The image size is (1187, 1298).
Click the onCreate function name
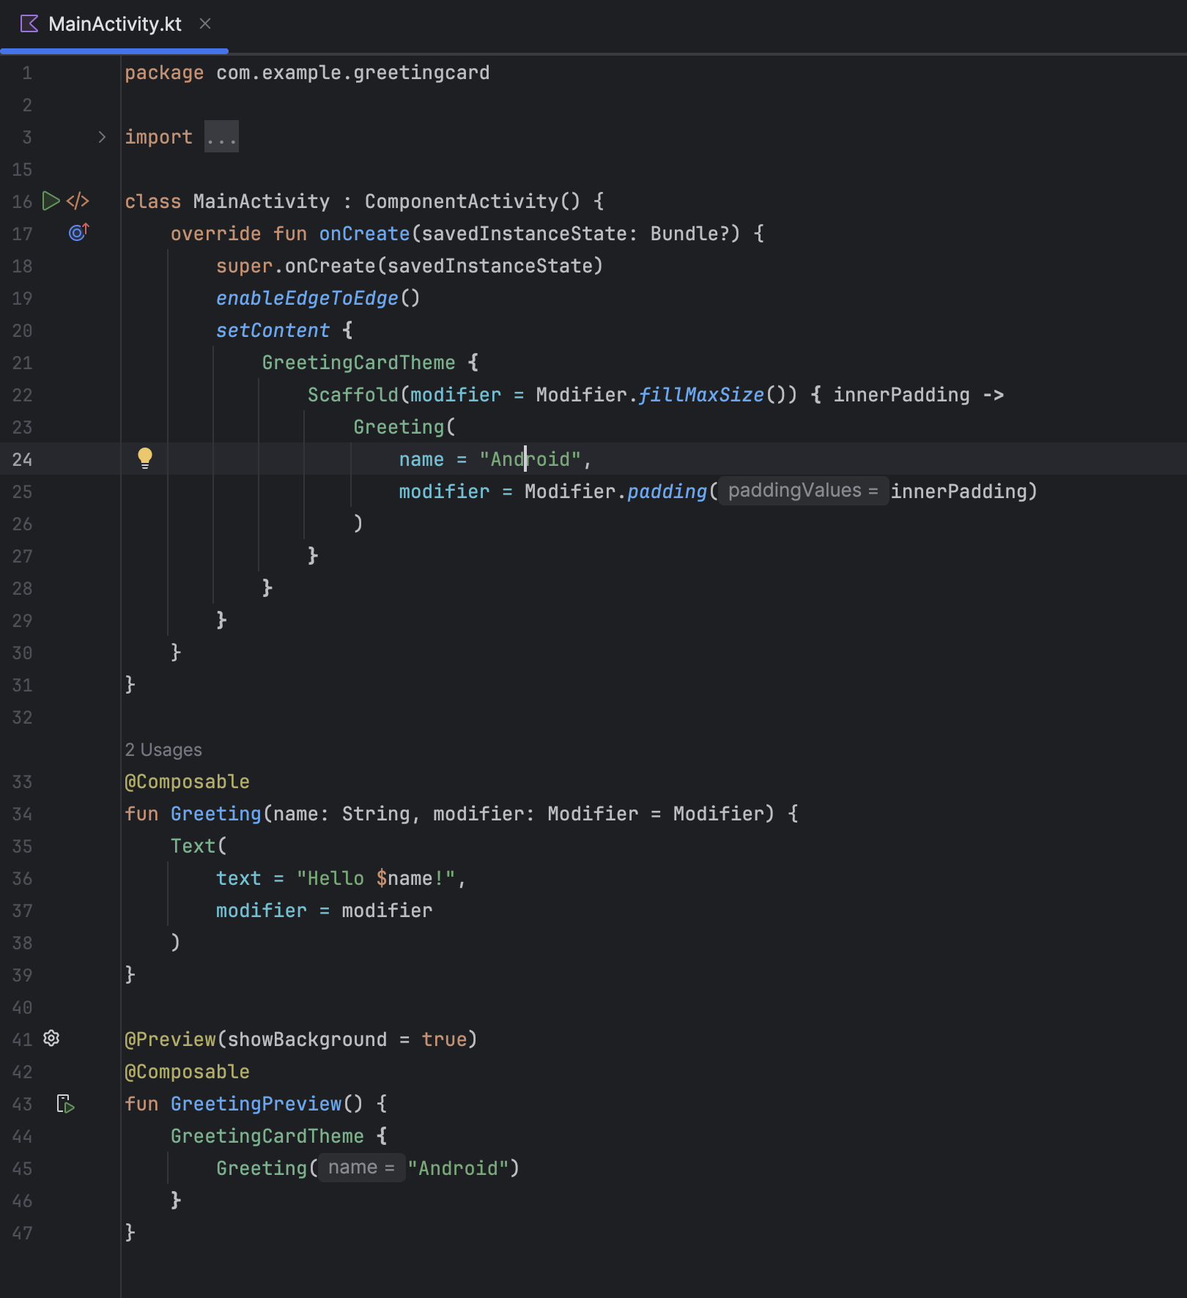364,234
